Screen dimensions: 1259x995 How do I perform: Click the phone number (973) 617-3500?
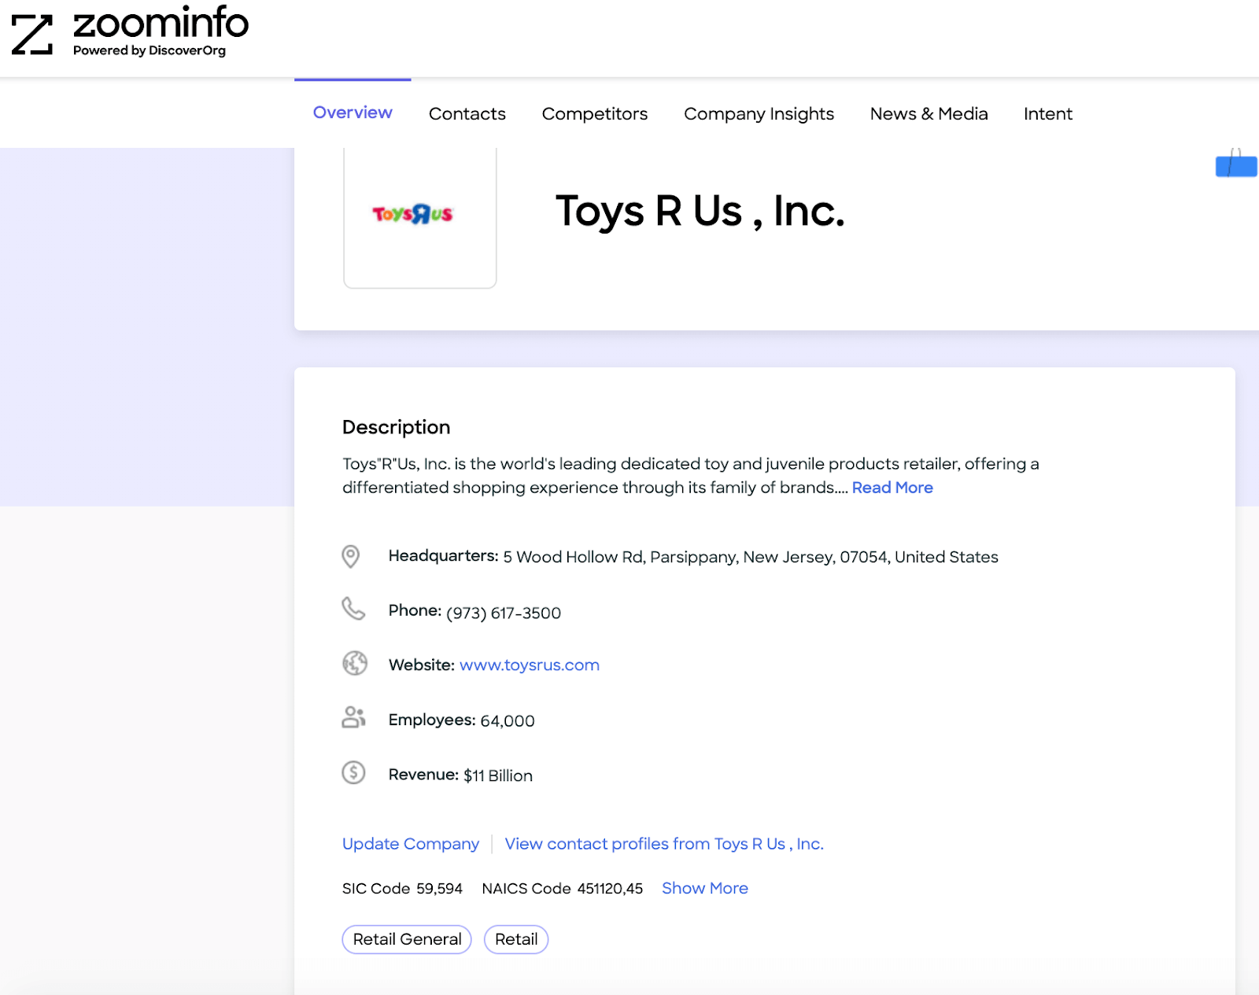tap(504, 613)
